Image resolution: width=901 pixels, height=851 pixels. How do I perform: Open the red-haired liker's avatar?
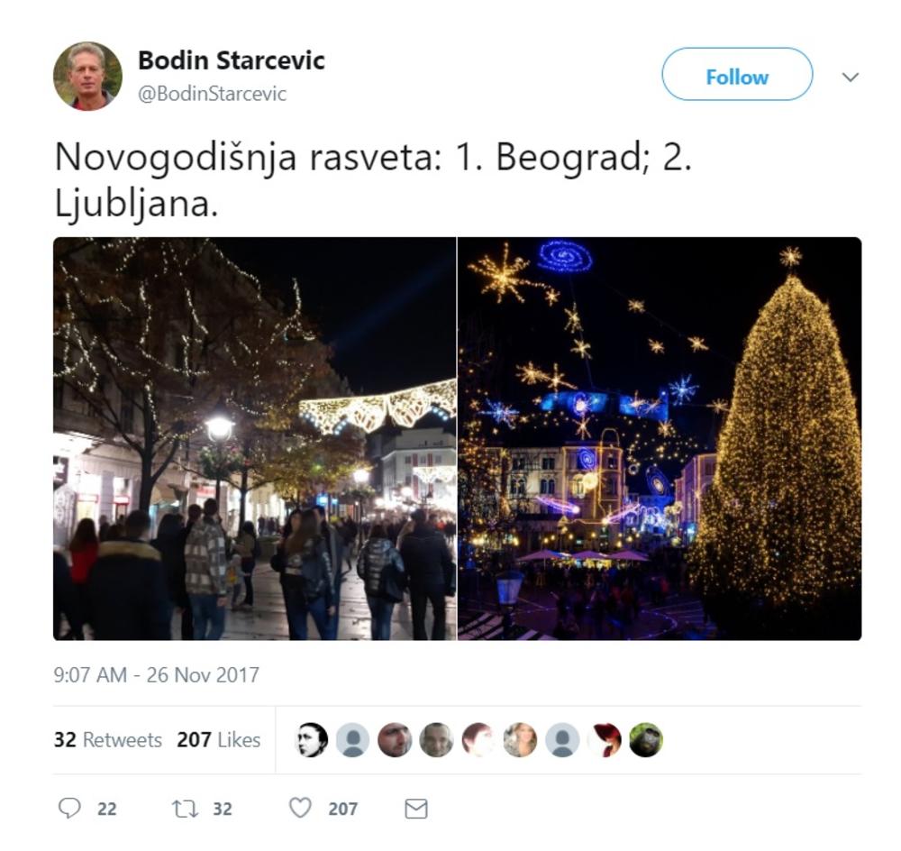(605, 739)
